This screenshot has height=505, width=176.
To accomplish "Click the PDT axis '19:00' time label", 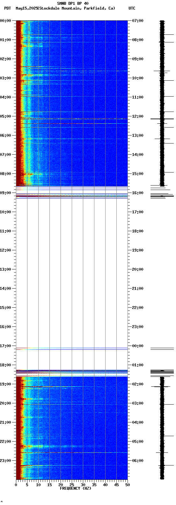I will [x=5, y=384].
